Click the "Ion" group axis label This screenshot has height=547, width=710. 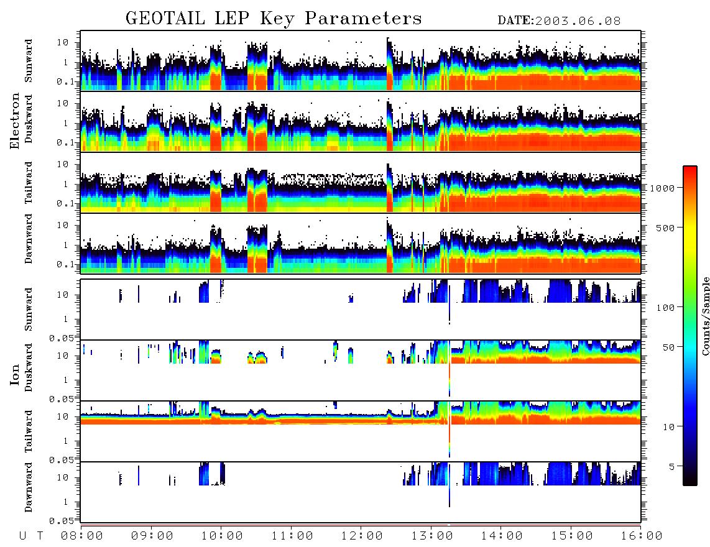click(x=15, y=374)
